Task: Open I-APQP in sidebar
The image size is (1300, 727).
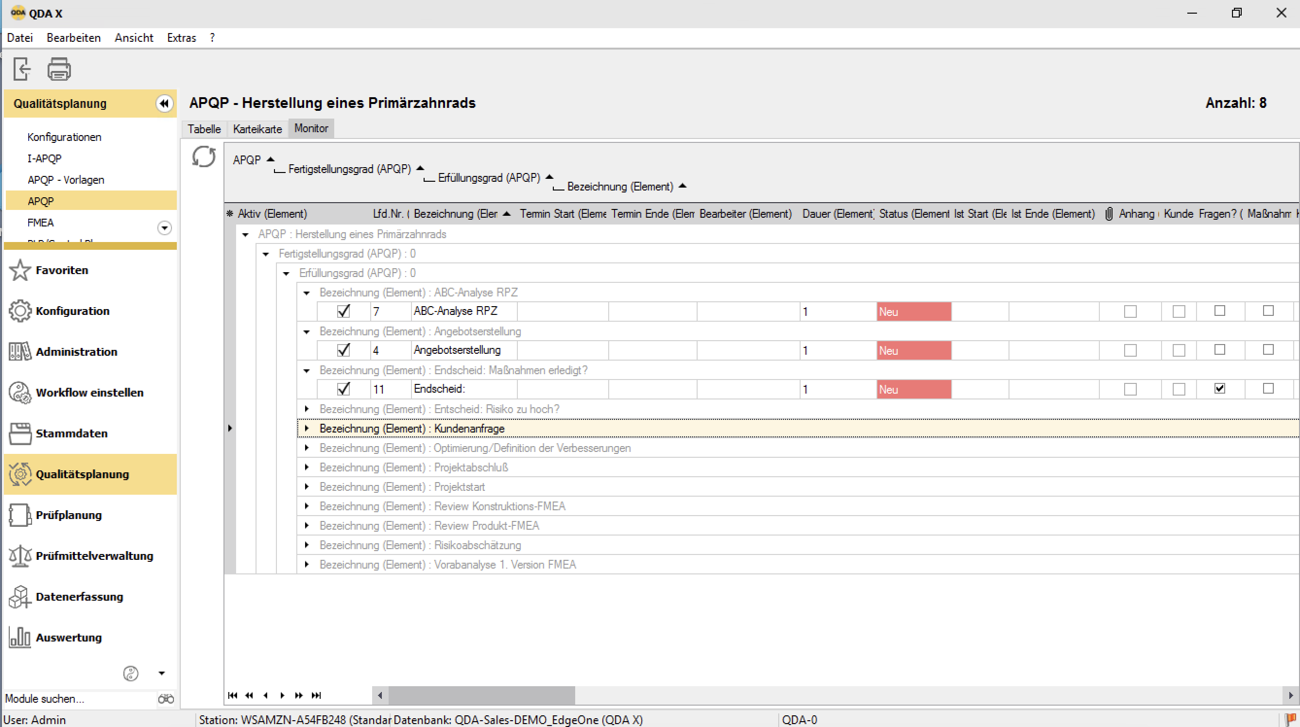Action: pos(44,158)
